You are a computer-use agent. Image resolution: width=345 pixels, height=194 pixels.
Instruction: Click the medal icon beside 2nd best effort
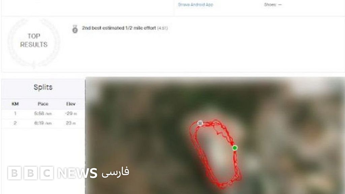pos(75,29)
